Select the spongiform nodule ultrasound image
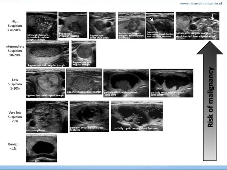This screenshot has width=227, height=170. 47,117
